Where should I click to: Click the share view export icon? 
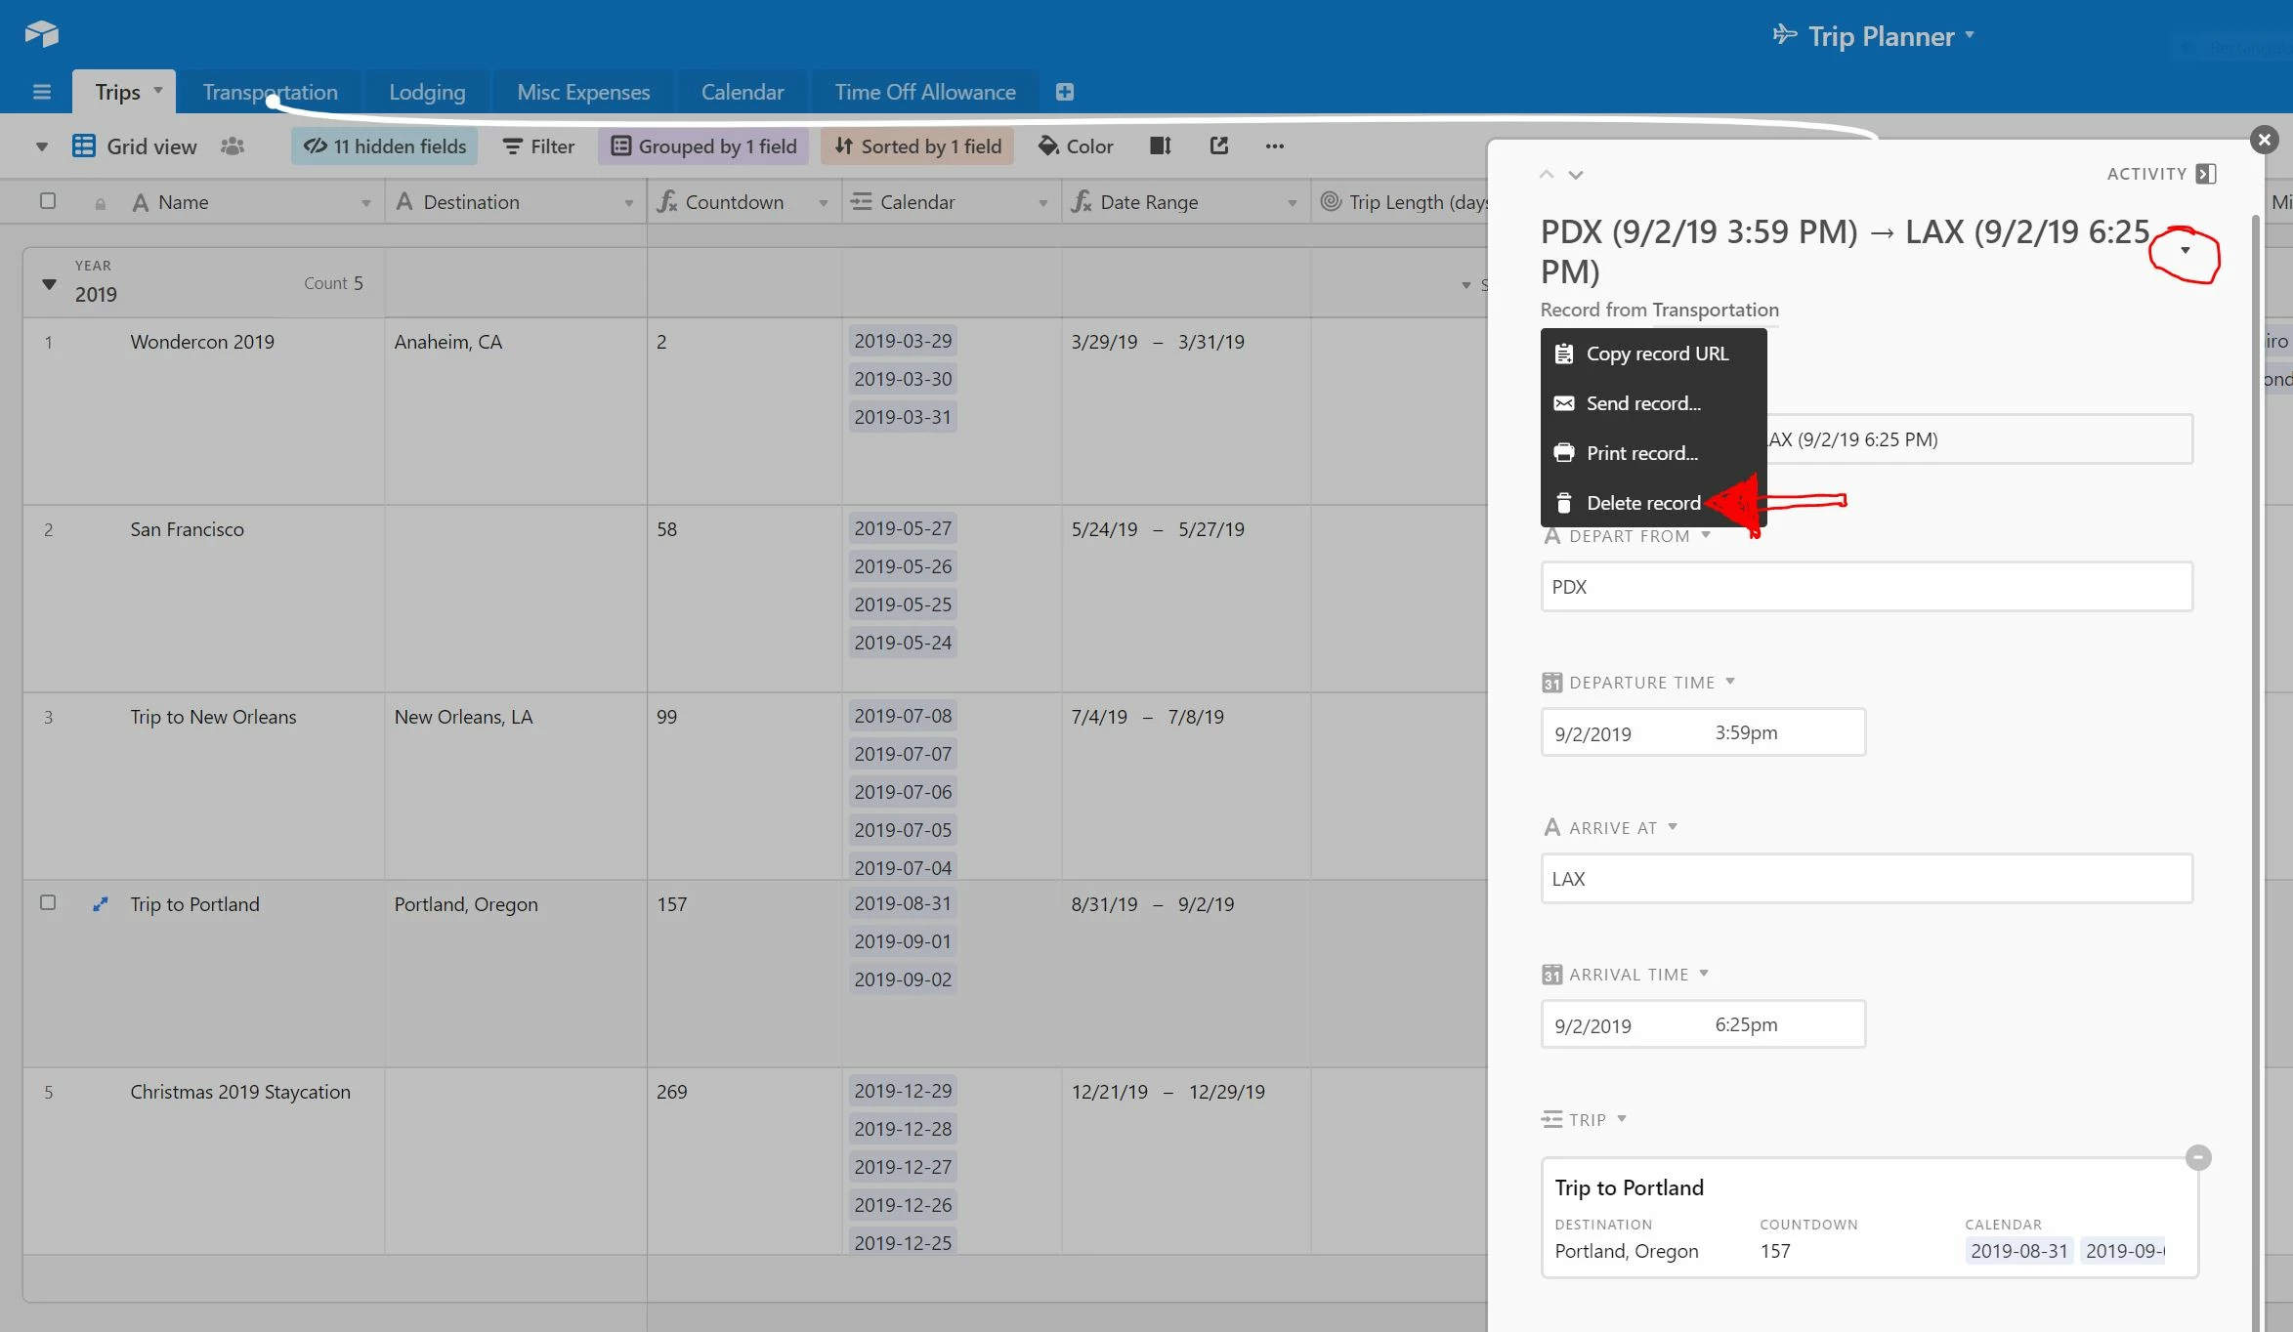[x=1218, y=146]
